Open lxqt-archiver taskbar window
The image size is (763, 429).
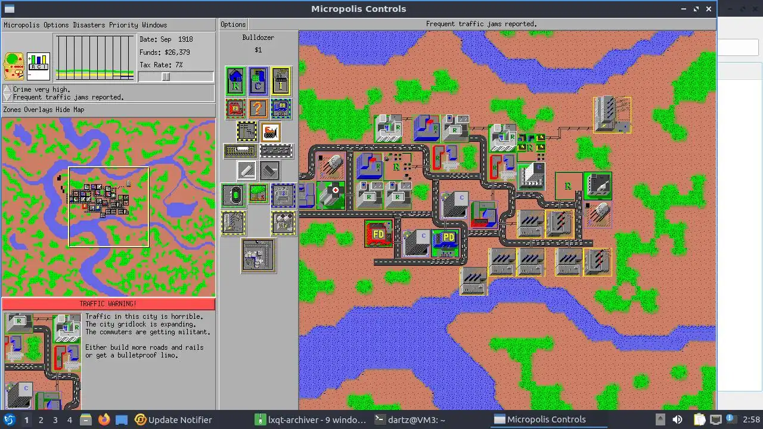pos(311,419)
